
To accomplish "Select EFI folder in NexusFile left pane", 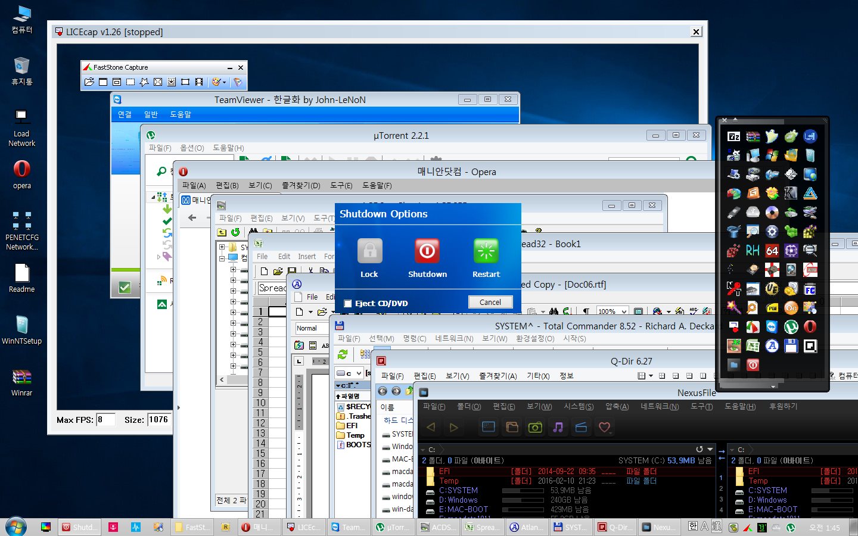I will [x=444, y=471].
